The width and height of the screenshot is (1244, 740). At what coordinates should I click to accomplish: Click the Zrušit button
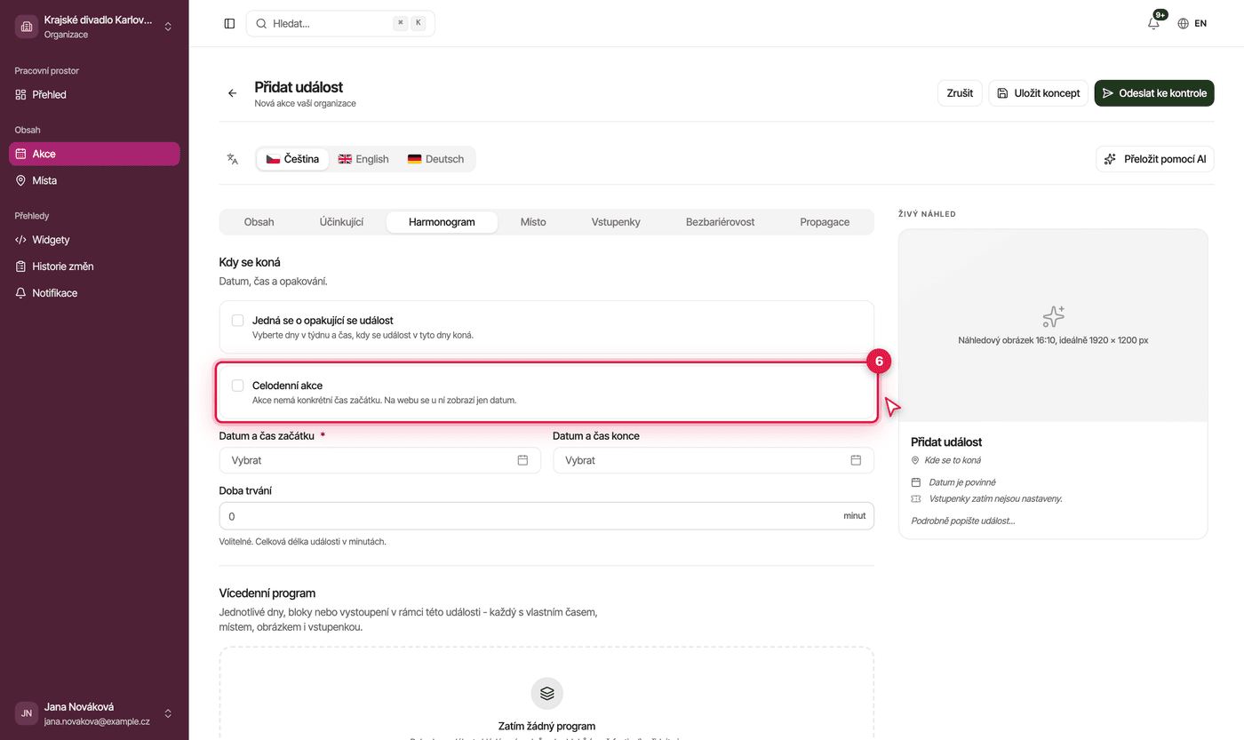960,93
